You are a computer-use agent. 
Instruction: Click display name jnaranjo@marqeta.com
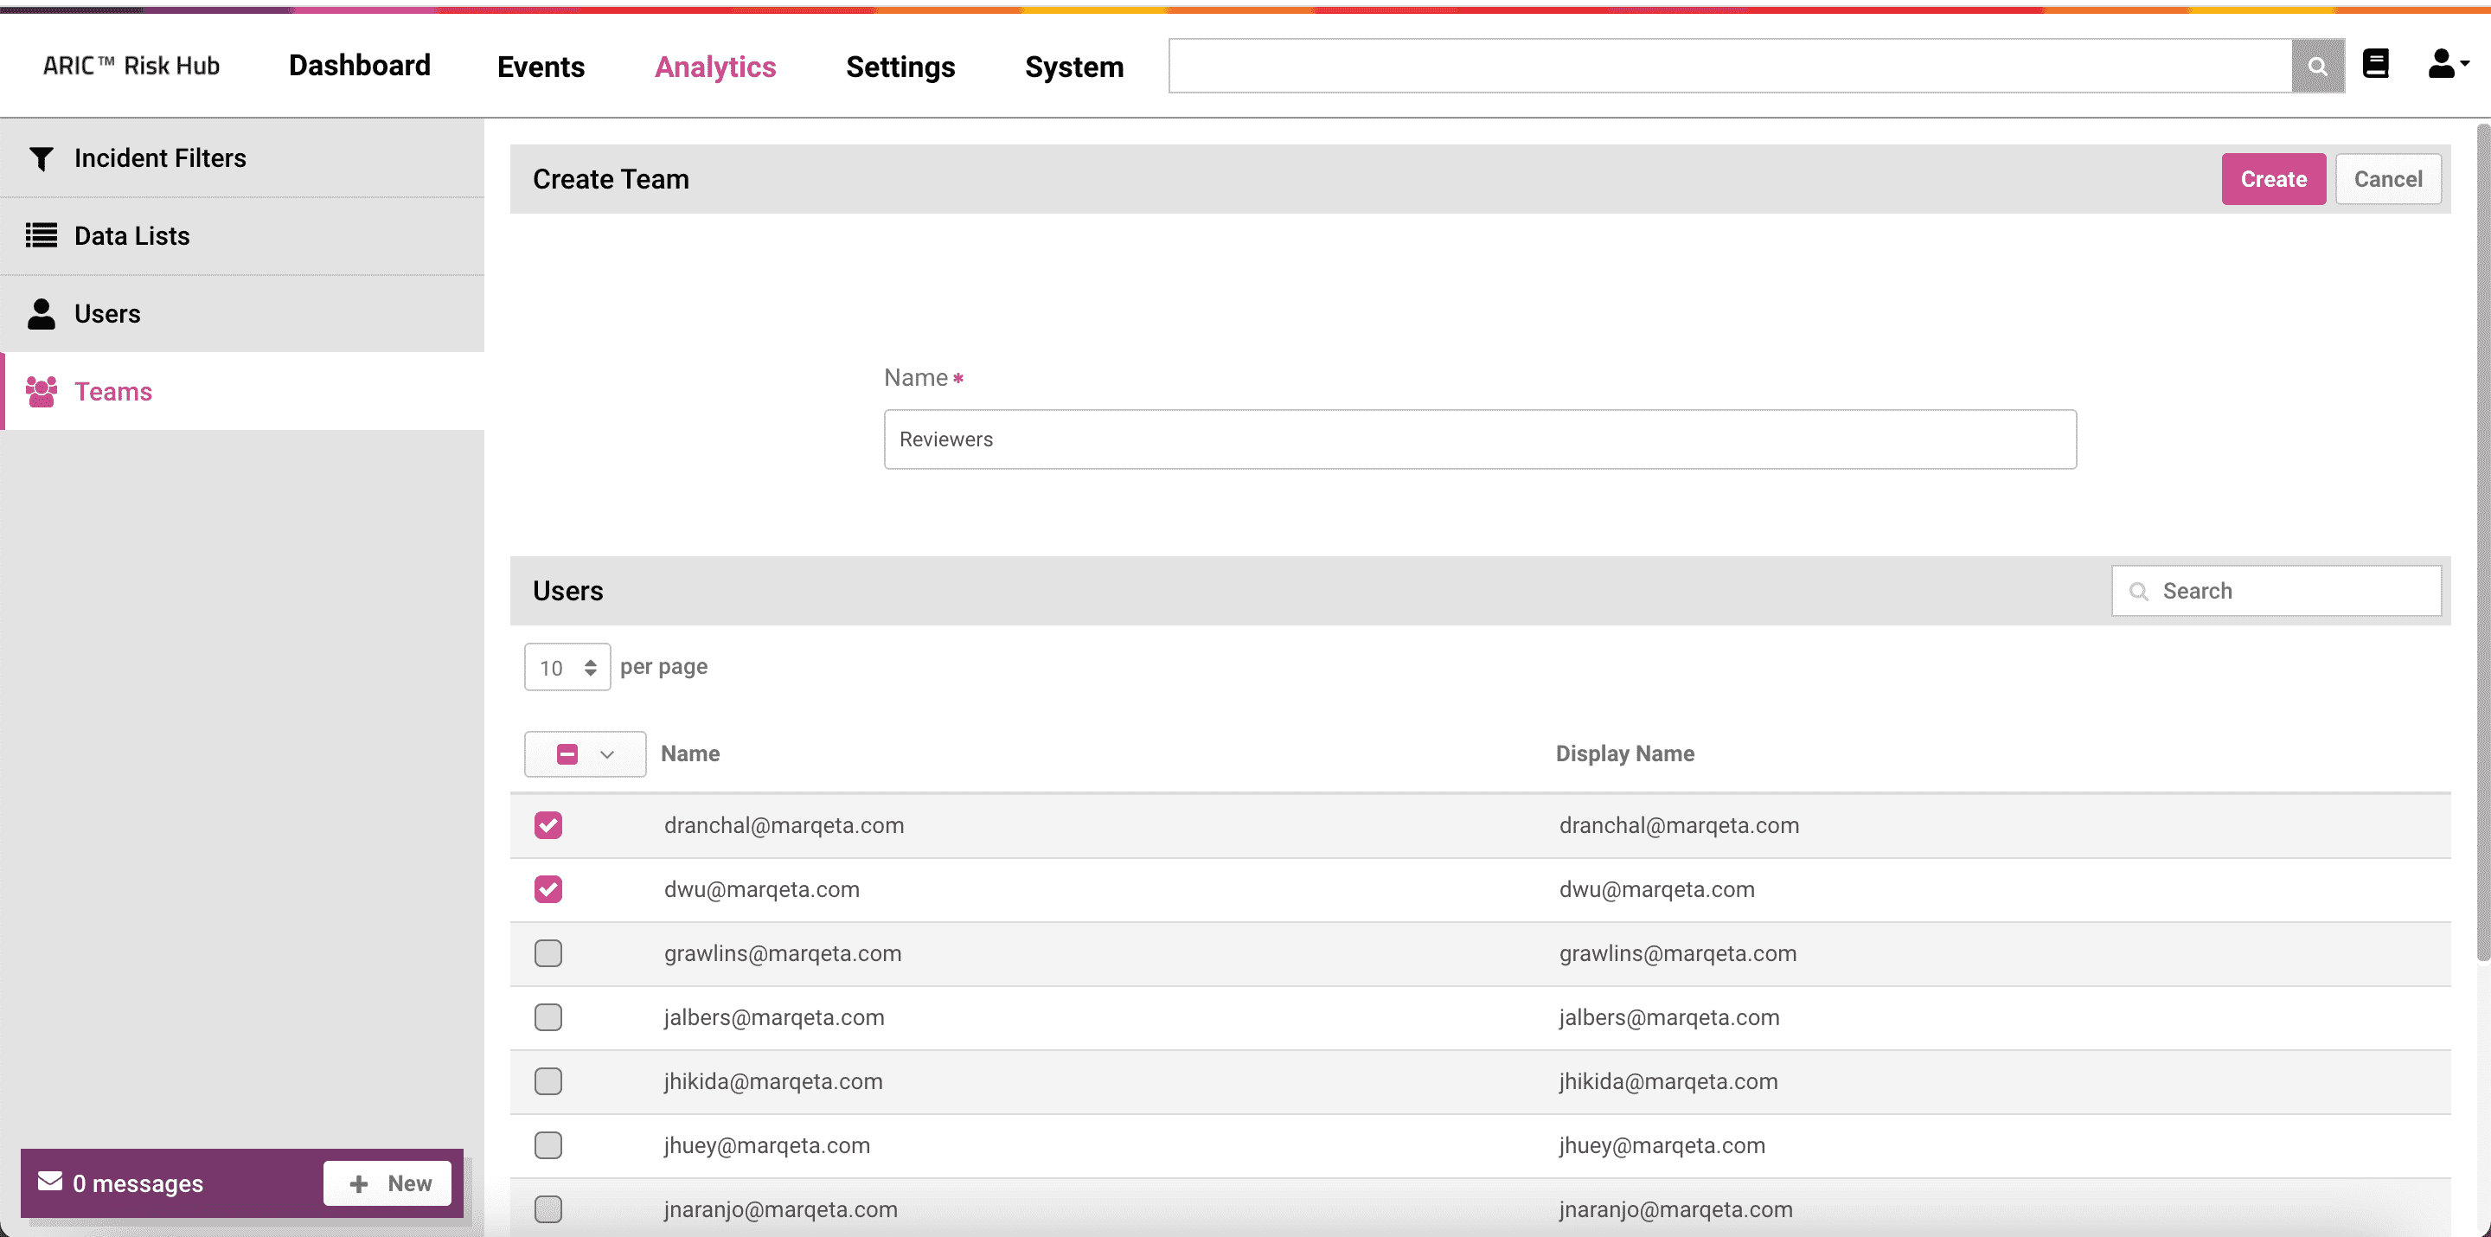click(x=1676, y=1209)
